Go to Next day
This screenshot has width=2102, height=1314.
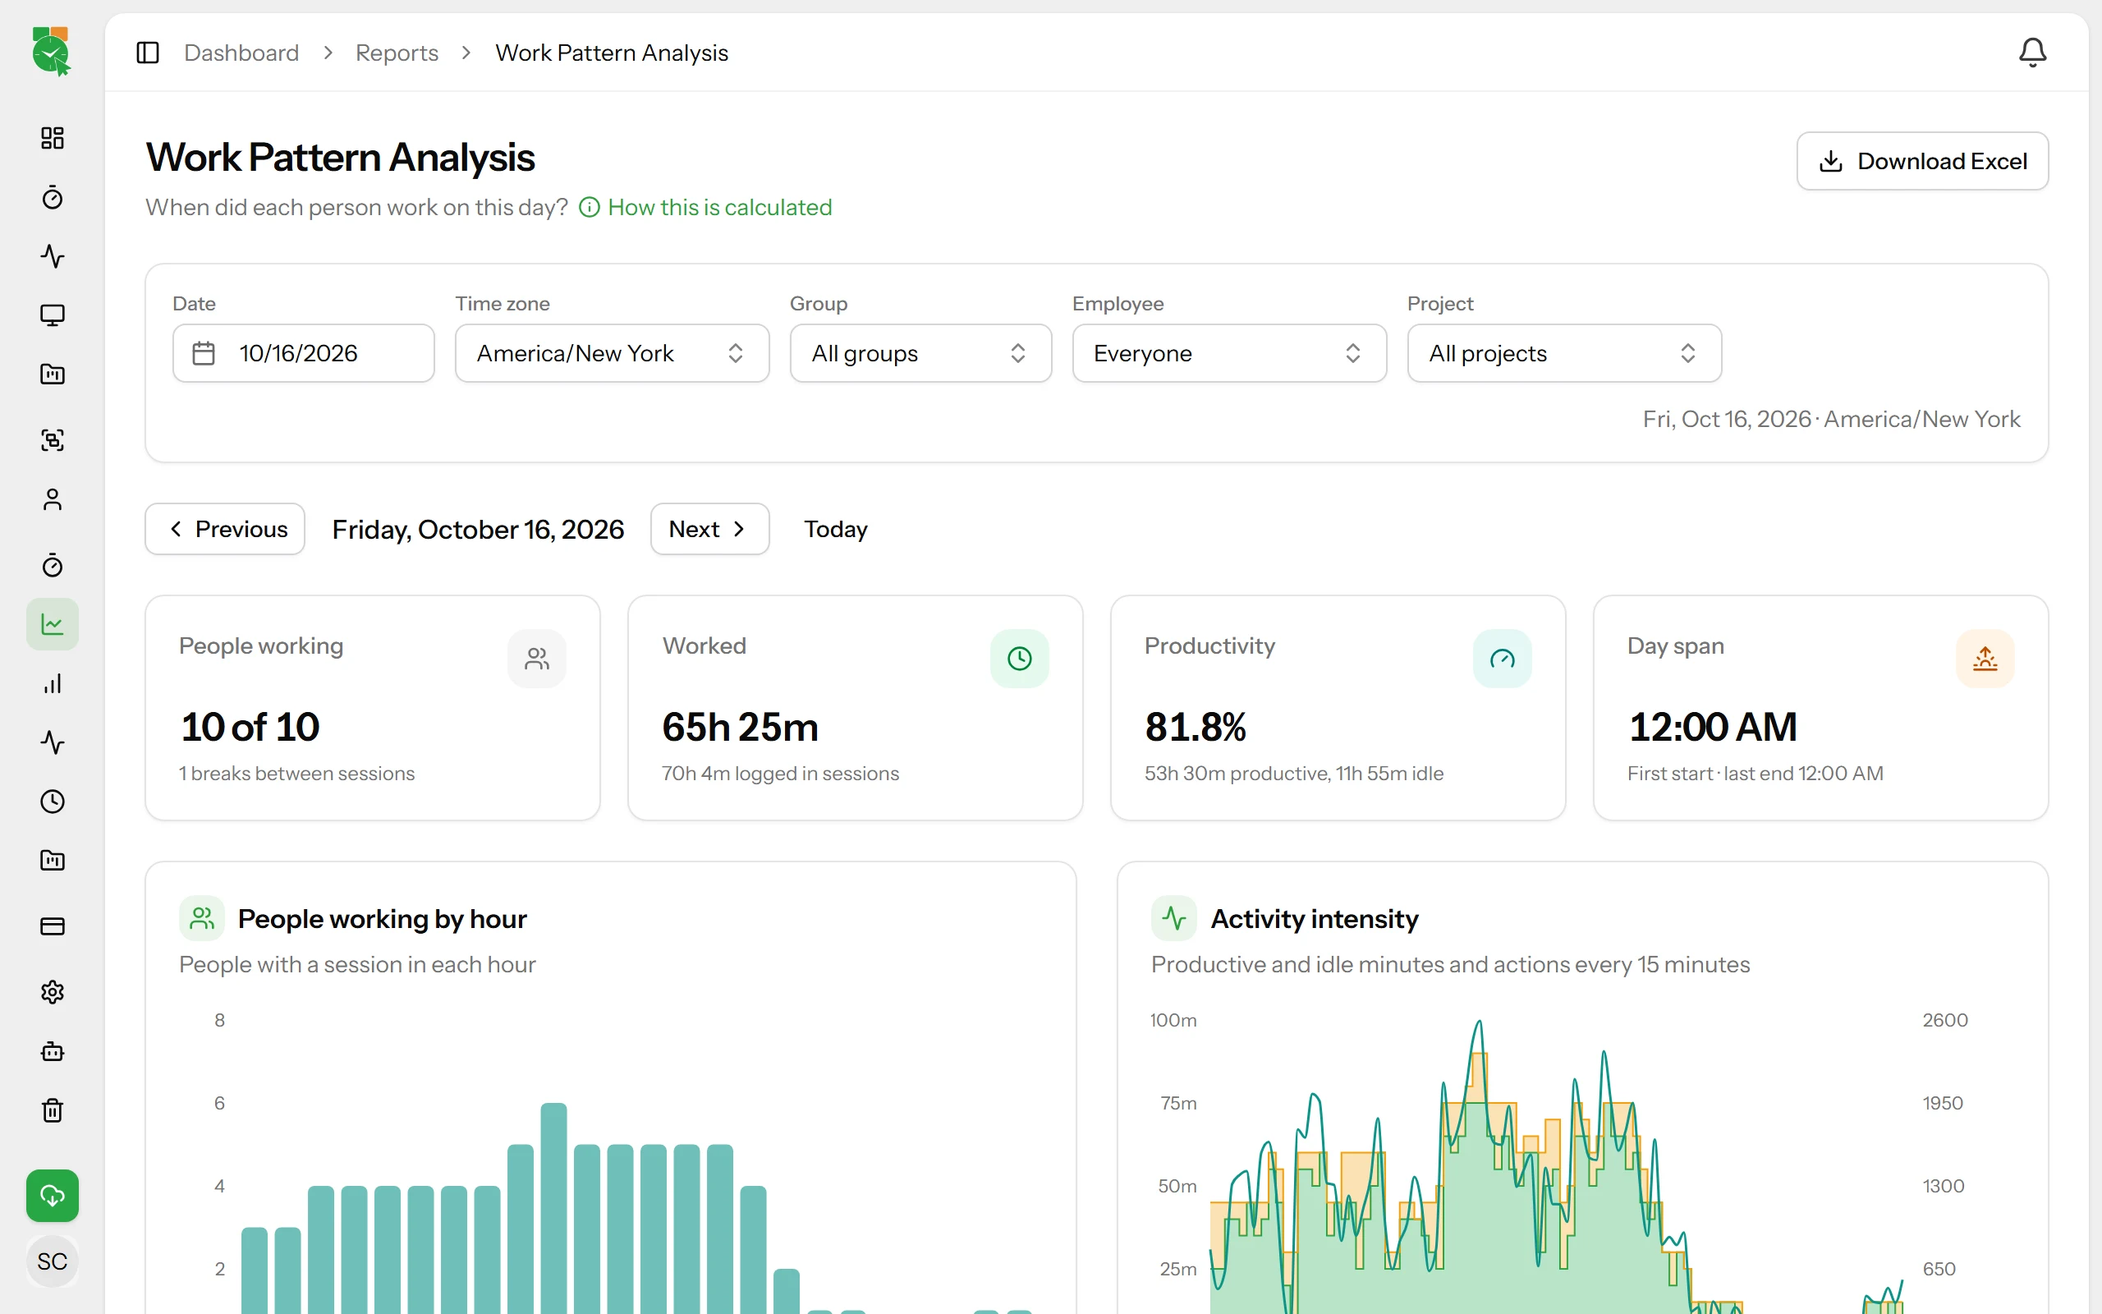point(709,528)
